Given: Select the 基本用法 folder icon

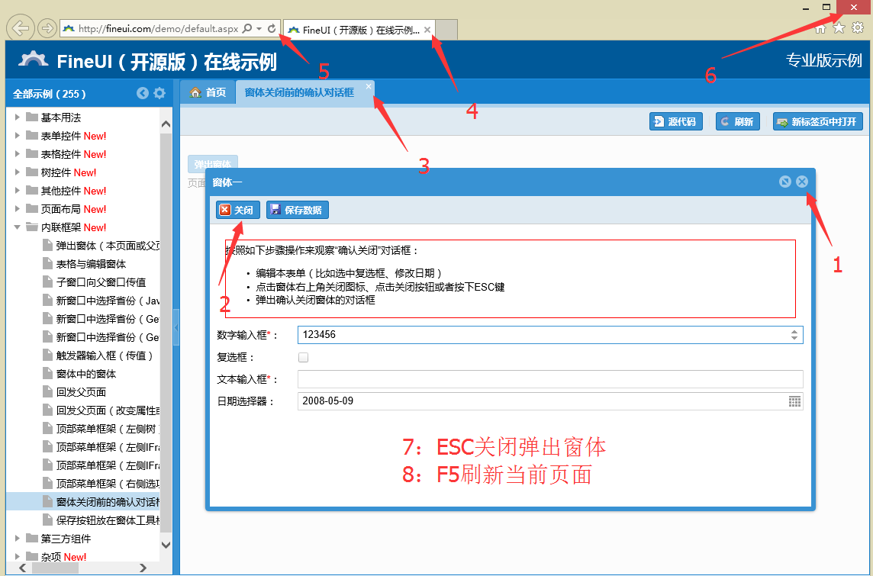Looking at the screenshot, I should point(32,117).
